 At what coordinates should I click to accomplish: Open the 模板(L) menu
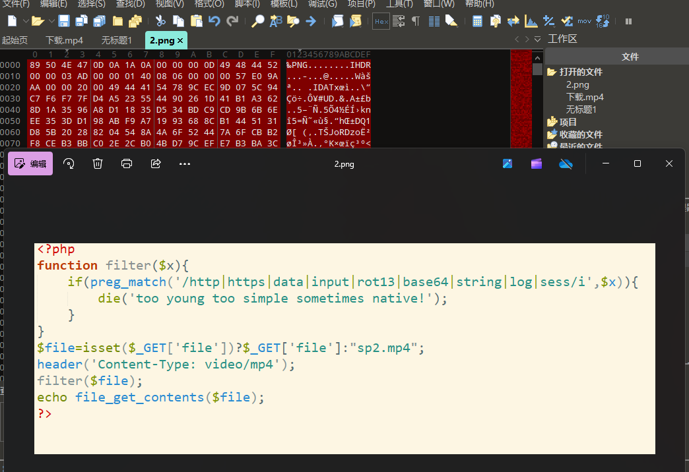(x=284, y=4)
